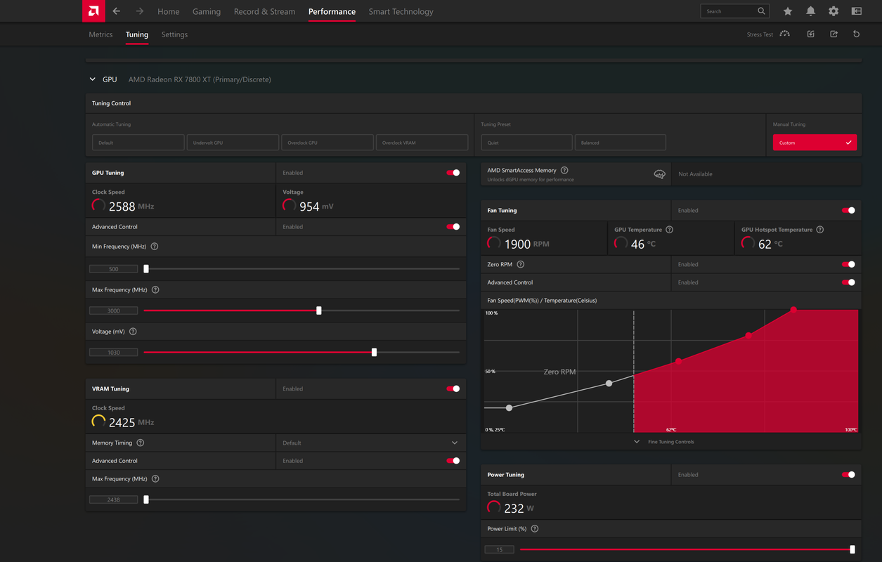Viewport: 882px width, 562px height.
Task: Open help for Power Limit (%)
Action: click(535, 529)
